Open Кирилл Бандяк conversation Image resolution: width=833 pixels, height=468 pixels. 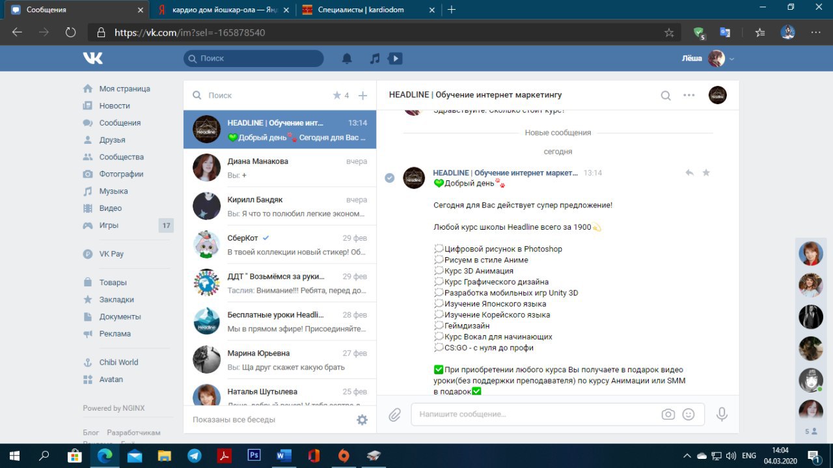click(280, 206)
